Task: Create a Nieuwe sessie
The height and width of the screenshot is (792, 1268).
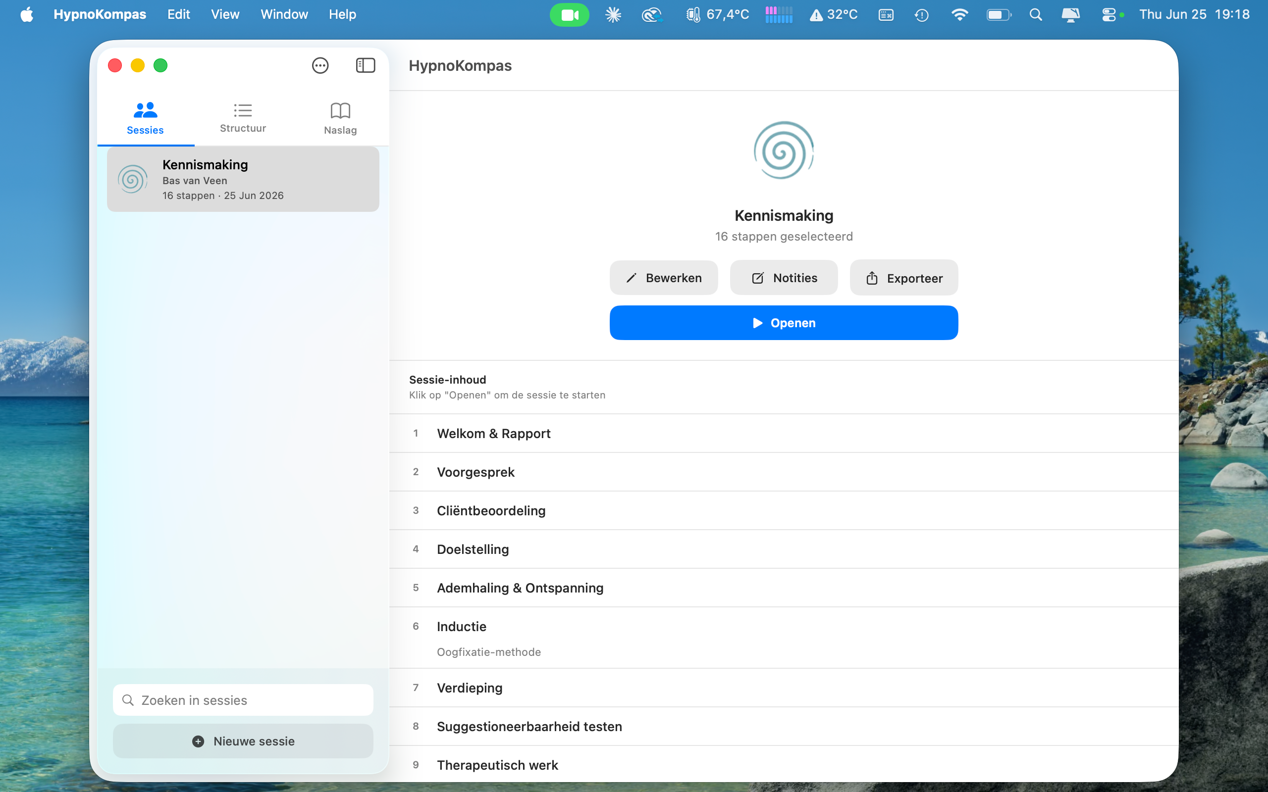Action: pyautogui.click(x=243, y=741)
